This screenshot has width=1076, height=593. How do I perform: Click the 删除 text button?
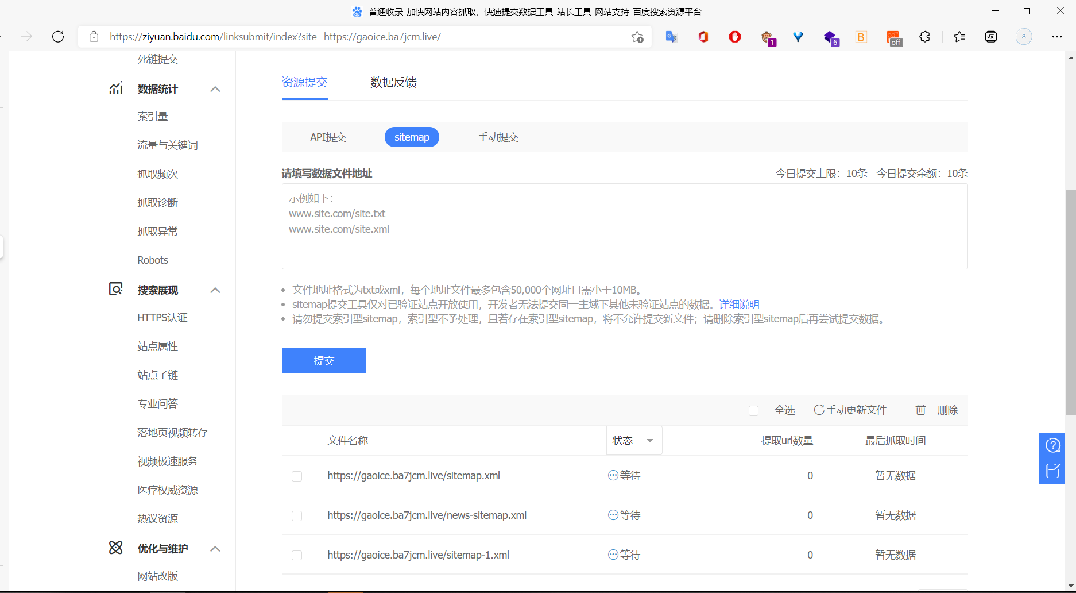click(947, 410)
